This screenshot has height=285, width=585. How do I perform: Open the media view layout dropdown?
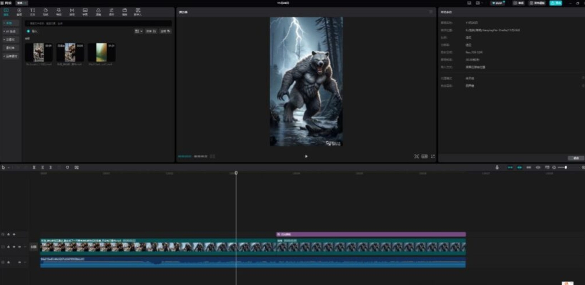coord(139,31)
